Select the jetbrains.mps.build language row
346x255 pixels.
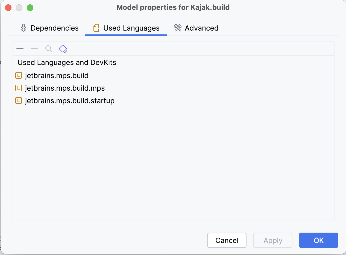(57, 76)
